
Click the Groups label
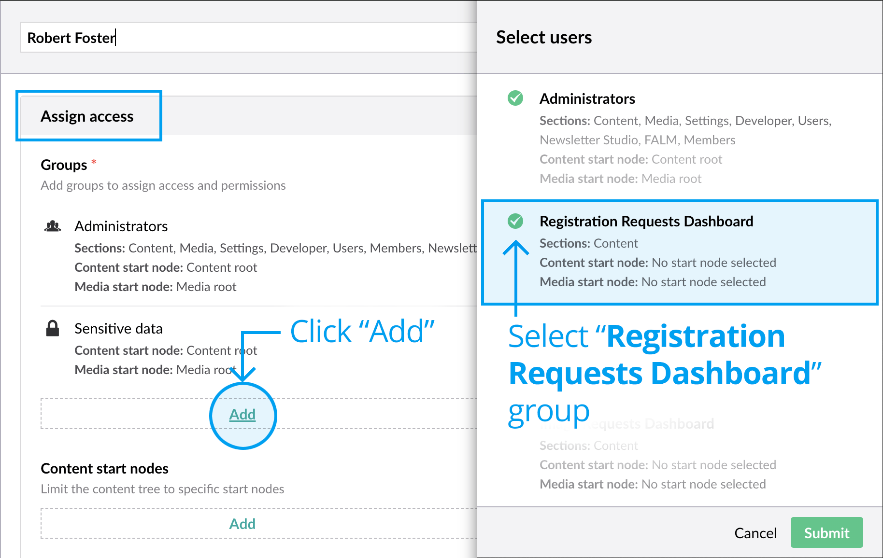pyautogui.click(x=64, y=165)
